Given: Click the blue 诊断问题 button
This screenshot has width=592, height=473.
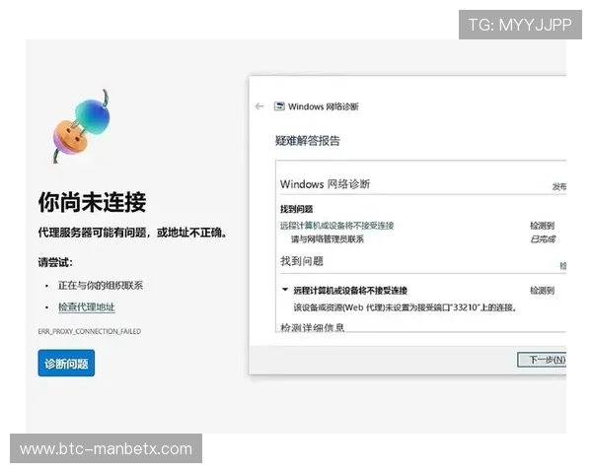Looking at the screenshot, I should (66, 363).
